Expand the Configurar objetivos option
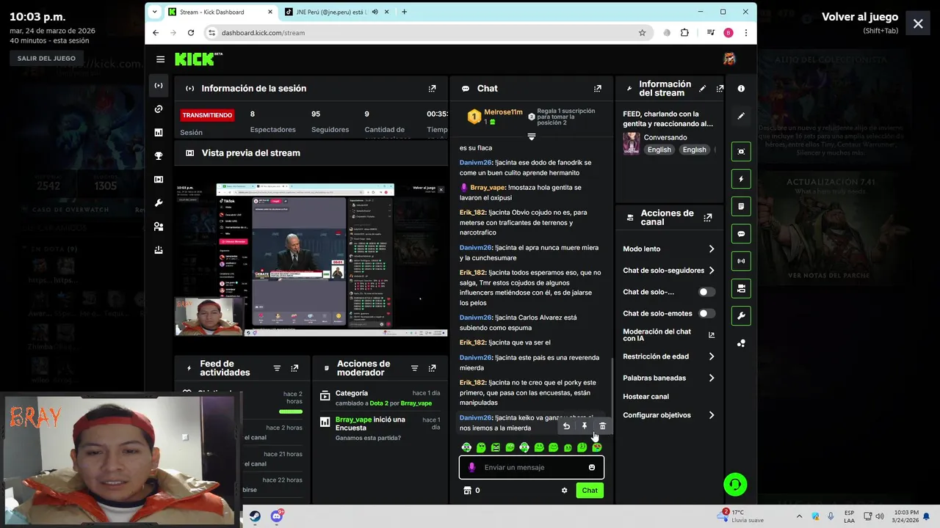The width and height of the screenshot is (940, 528). point(669,415)
